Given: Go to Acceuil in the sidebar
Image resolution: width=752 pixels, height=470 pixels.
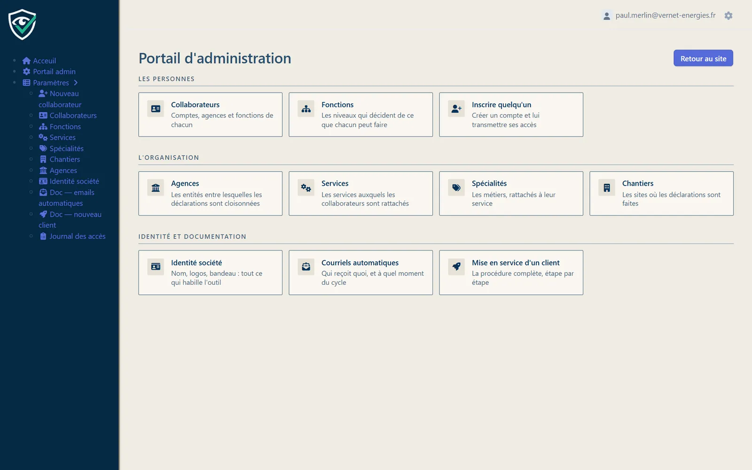Looking at the screenshot, I should tap(39, 61).
